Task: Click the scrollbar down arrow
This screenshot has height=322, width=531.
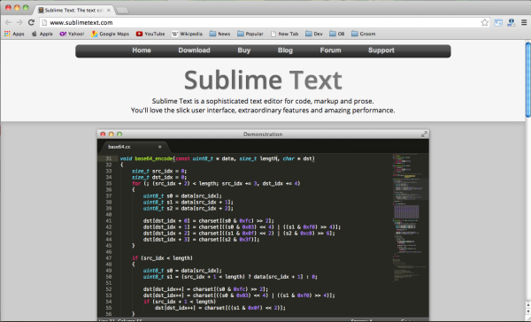Action: coord(528,311)
